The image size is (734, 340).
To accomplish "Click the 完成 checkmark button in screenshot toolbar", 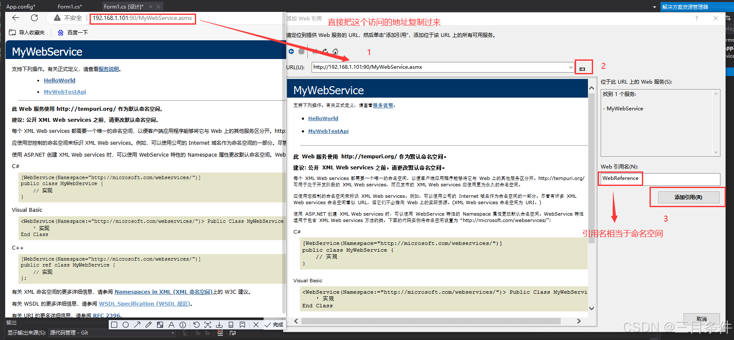I will coord(274,325).
